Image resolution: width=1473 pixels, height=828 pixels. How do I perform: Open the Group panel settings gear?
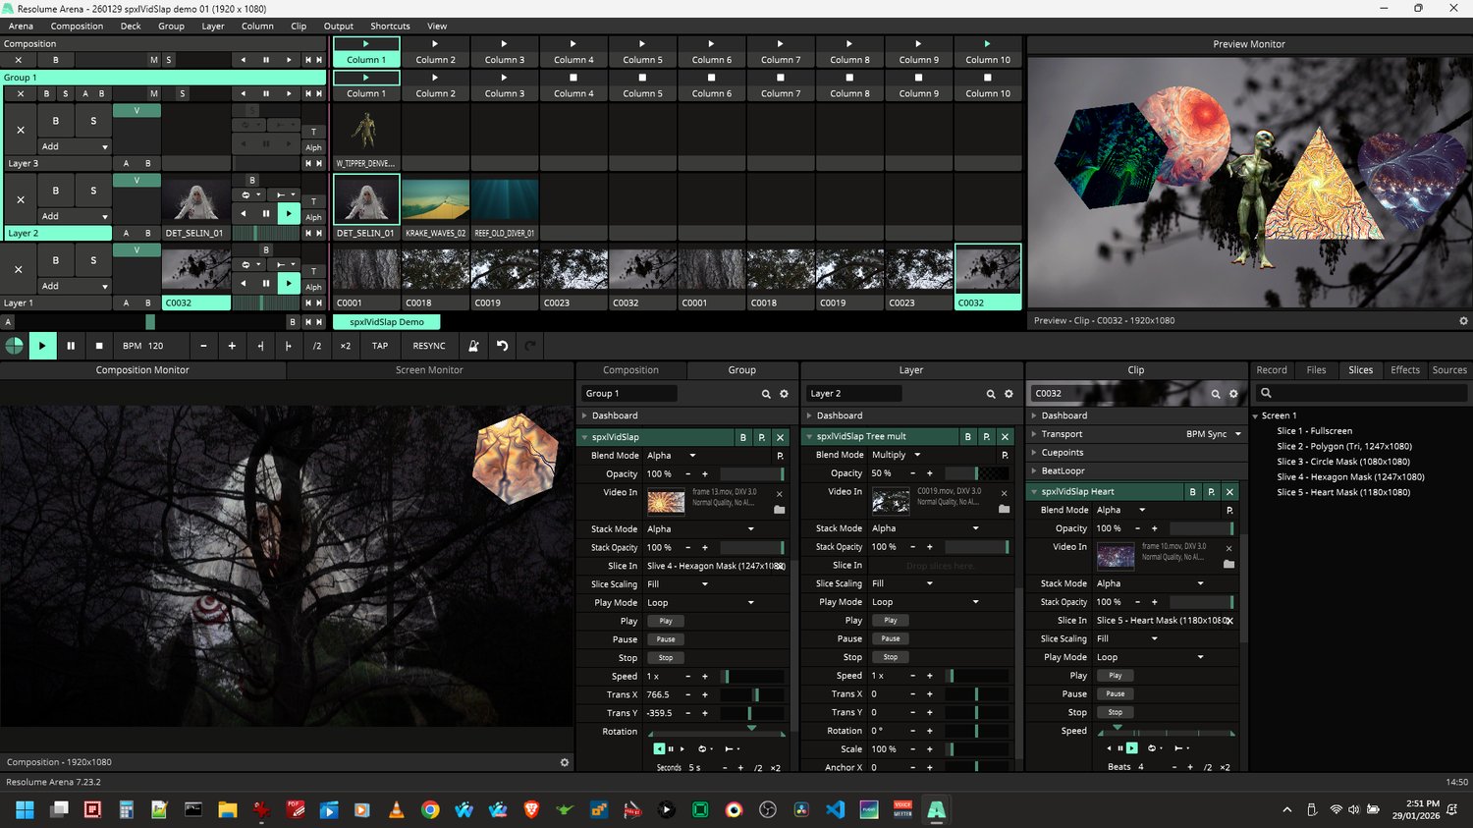click(x=784, y=394)
